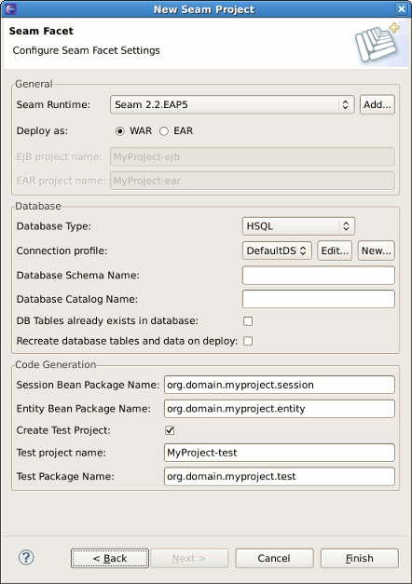
Task: Open the Seam Runtime dropdown
Action: point(232,104)
